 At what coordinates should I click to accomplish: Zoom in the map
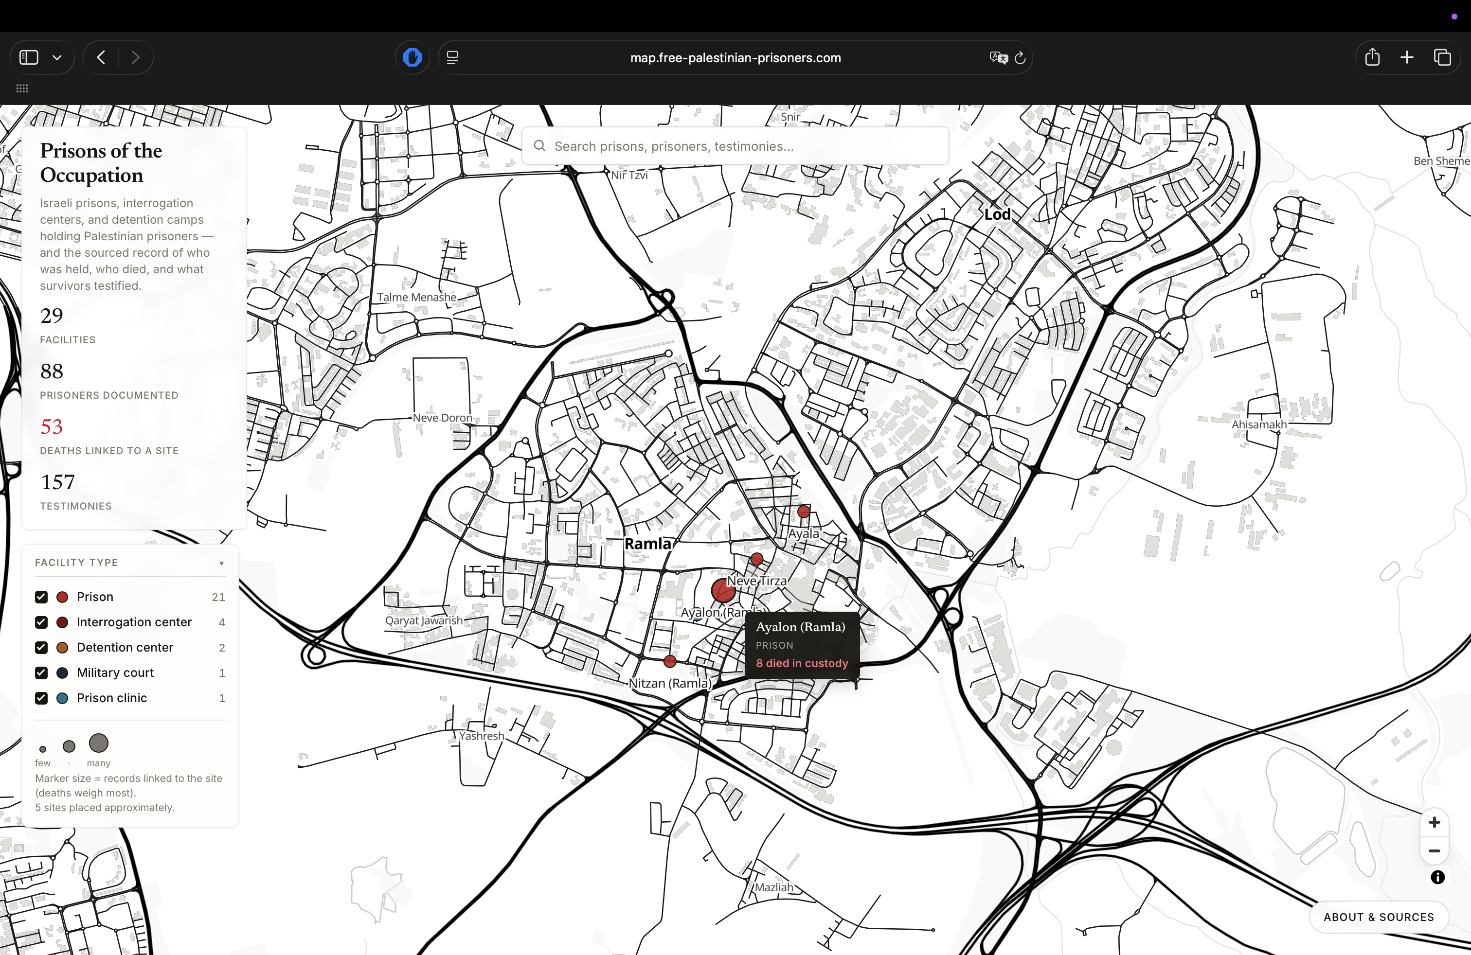pyautogui.click(x=1434, y=823)
